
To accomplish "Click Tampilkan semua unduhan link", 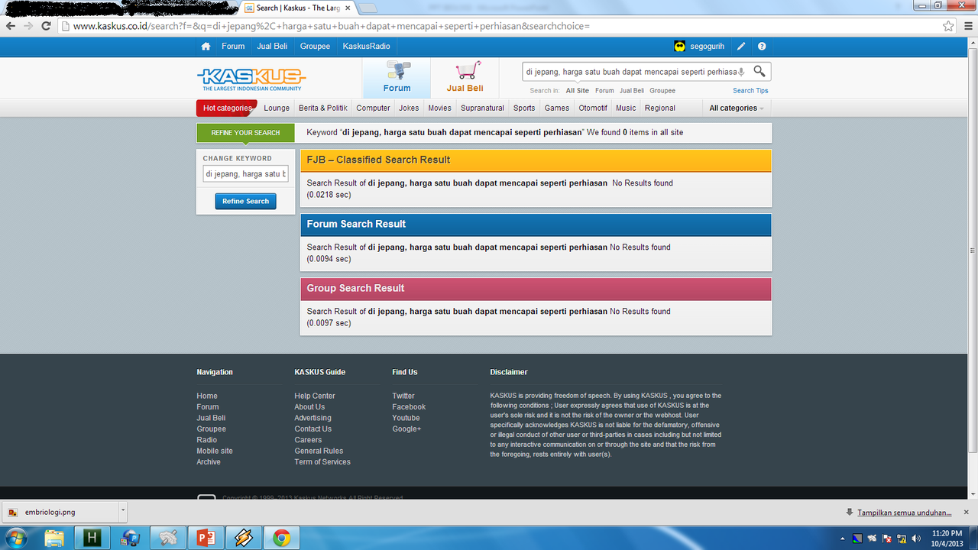I will click(905, 513).
